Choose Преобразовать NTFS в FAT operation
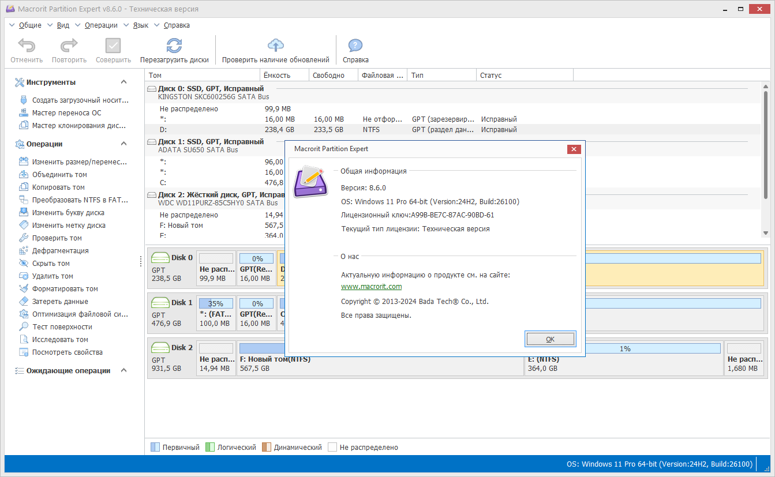775x477 pixels. (74, 200)
